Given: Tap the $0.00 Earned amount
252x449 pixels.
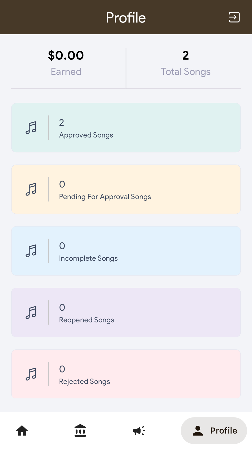Looking at the screenshot, I should tap(66, 55).
